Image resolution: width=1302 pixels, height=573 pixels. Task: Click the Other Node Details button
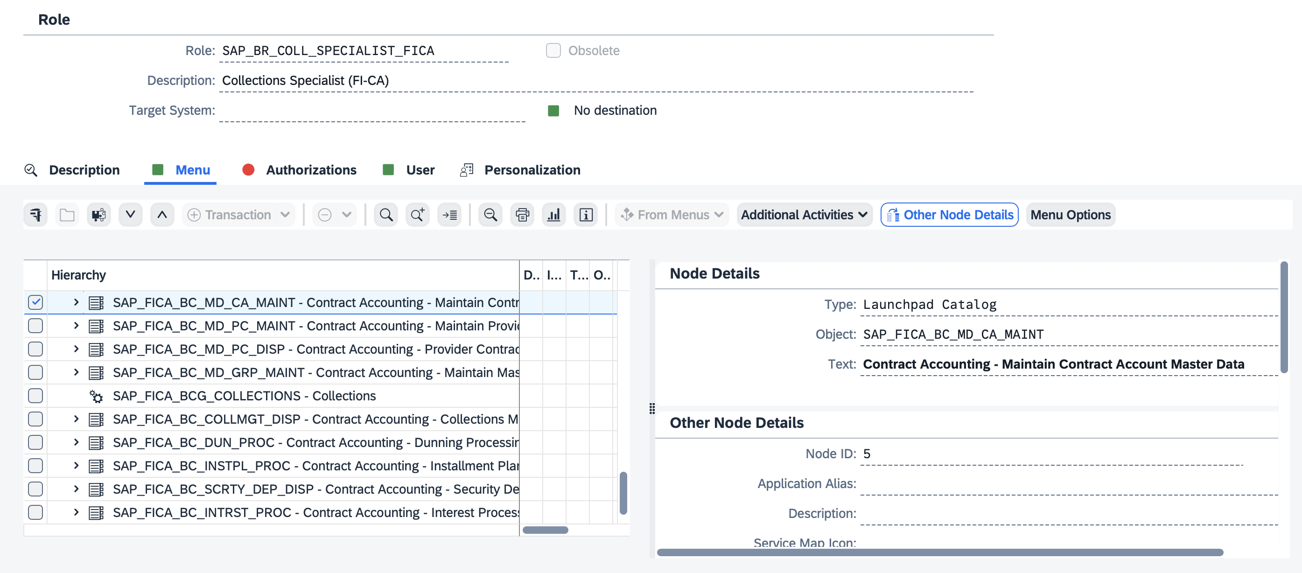pyautogui.click(x=949, y=215)
